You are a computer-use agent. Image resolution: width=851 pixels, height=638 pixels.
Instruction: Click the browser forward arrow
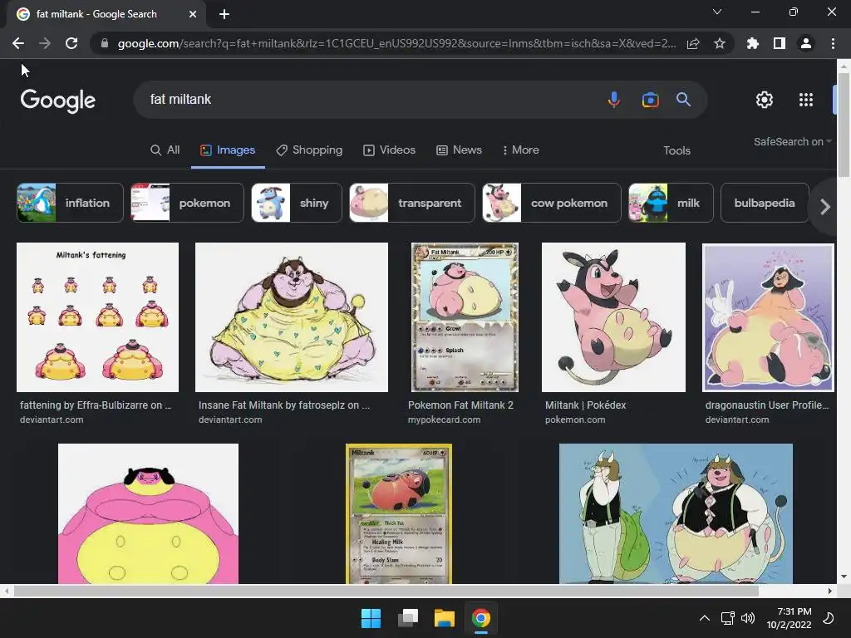tap(45, 43)
